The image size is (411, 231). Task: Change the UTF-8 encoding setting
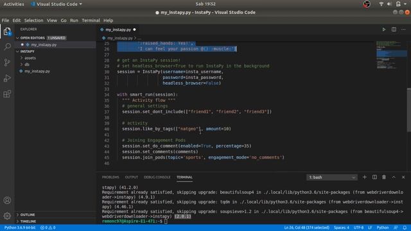[x=358, y=228]
